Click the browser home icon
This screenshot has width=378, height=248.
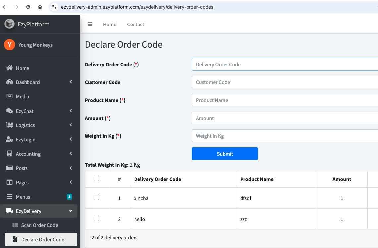[40, 7]
